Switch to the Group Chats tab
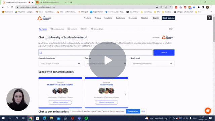This screenshot has width=215, height=121. [97, 29]
